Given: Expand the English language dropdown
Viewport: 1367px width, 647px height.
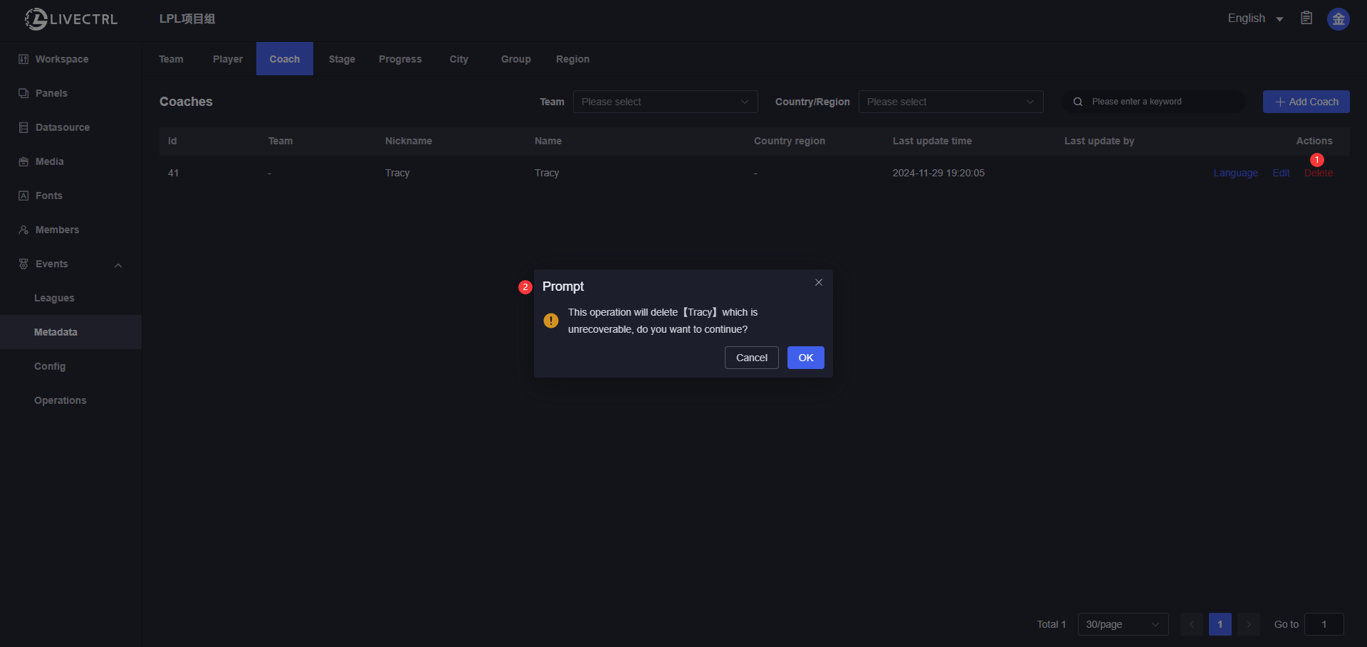Looking at the screenshot, I should click(x=1255, y=18).
